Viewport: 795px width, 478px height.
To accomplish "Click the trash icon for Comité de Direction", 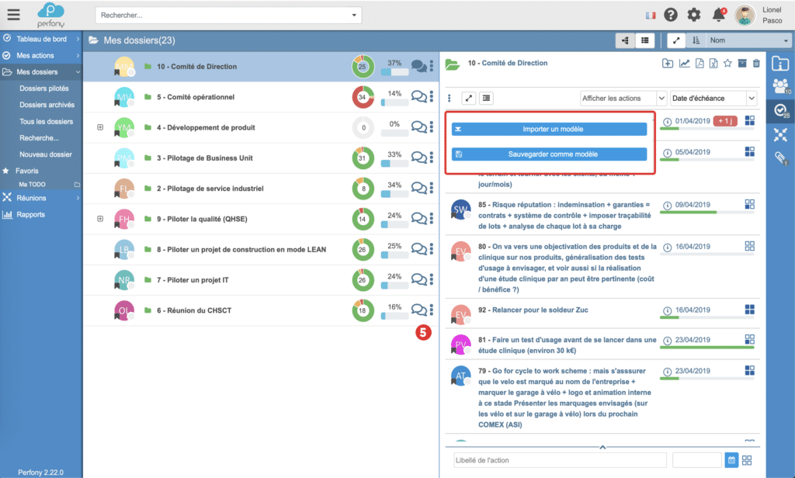I will (756, 64).
